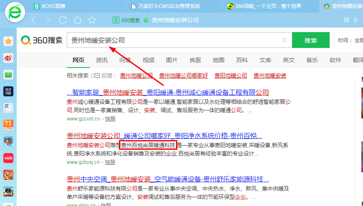Open the 小红书 icon in the sidebar

point(8,158)
